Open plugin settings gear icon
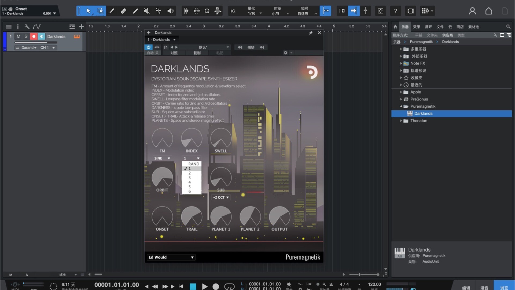 click(x=286, y=53)
